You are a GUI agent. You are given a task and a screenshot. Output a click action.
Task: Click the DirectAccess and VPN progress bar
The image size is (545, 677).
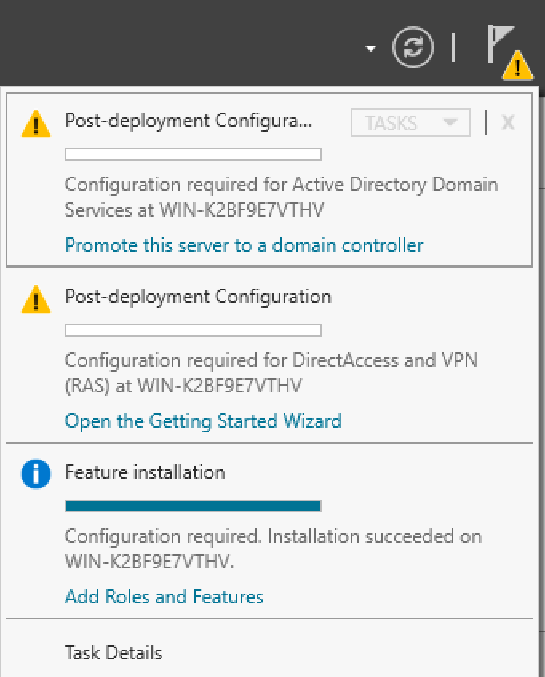pos(193,330)
